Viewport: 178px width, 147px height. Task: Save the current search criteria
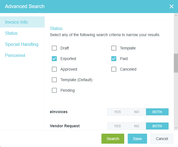pos(137,139)
